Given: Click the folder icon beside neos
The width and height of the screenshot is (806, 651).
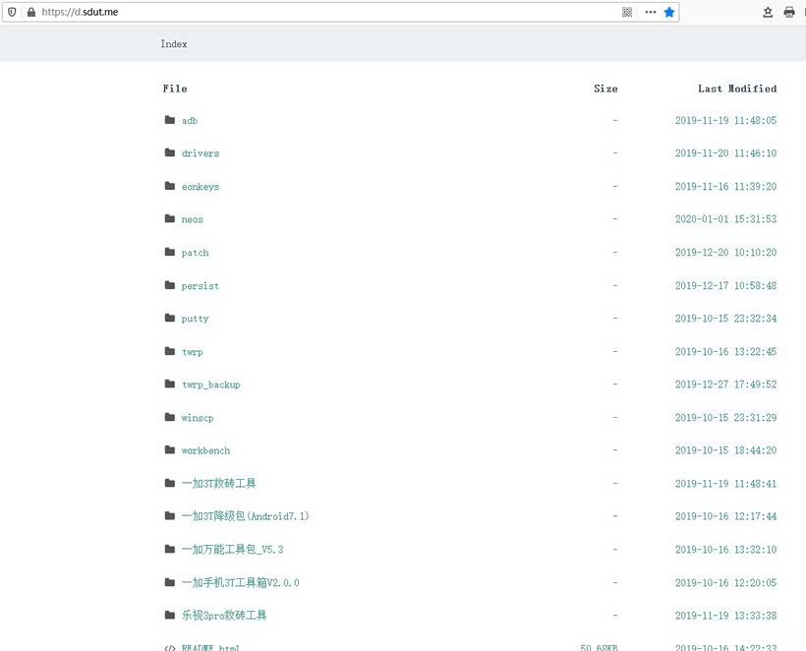Looking at the screenshot, I should tap(170, 219).
